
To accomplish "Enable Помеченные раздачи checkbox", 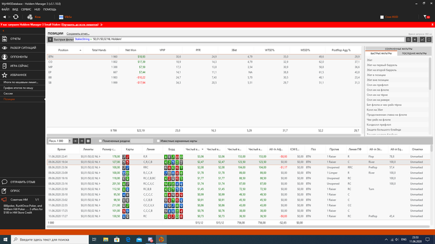I will point(100,141).
